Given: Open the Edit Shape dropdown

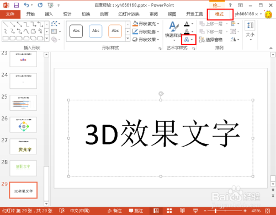Looking at the screenshot, I should (x=56, y=24).
